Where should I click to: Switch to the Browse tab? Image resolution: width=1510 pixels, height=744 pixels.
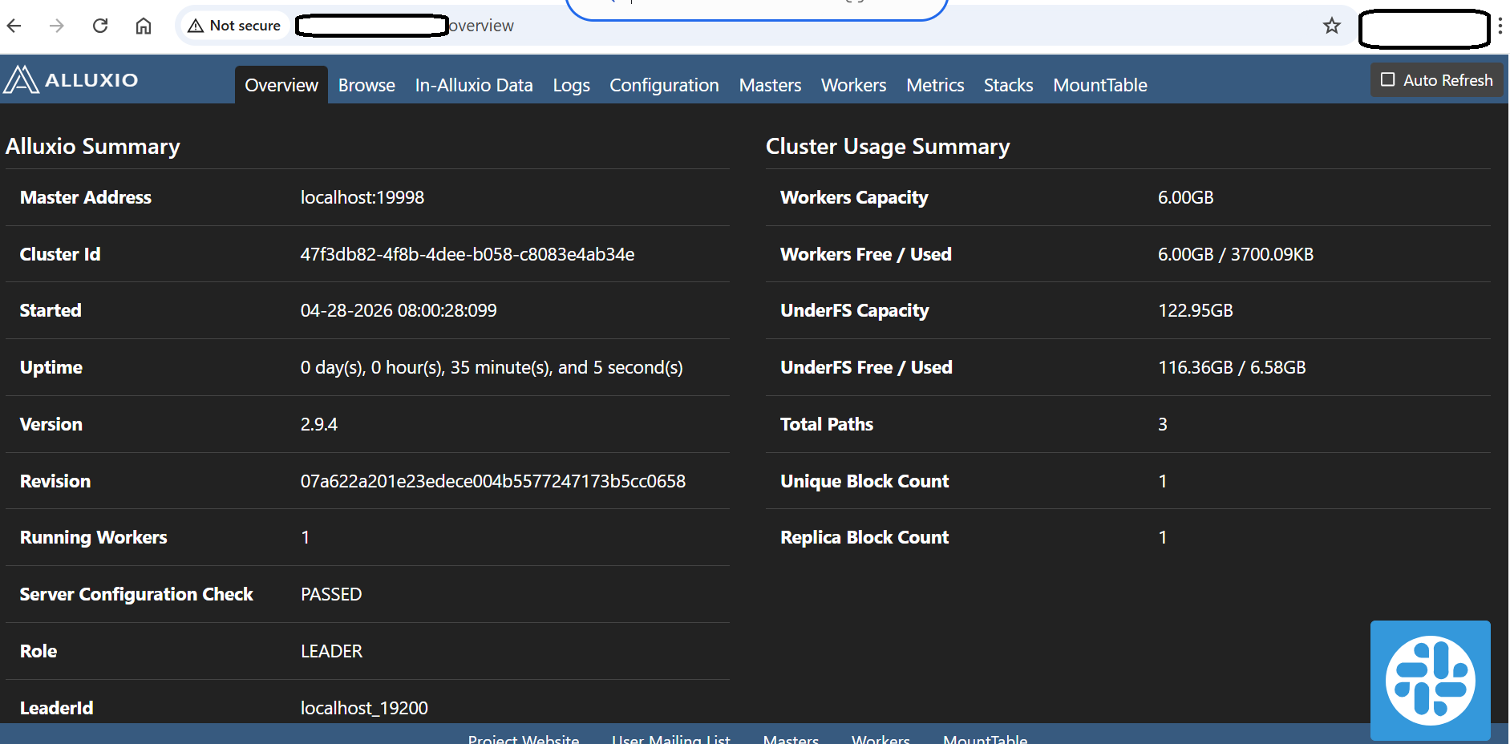(x=366, y=85)
